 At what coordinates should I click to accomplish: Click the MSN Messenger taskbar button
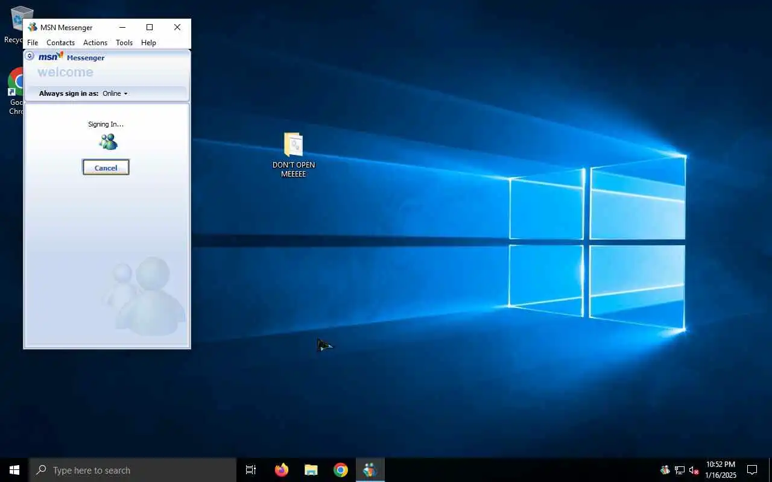[x=370, y=470]
